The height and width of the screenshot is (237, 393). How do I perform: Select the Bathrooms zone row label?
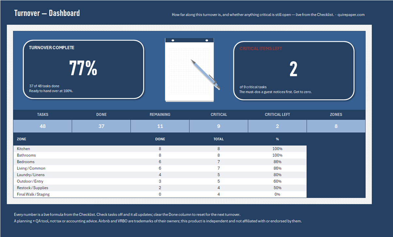click(x=26, y=155)
